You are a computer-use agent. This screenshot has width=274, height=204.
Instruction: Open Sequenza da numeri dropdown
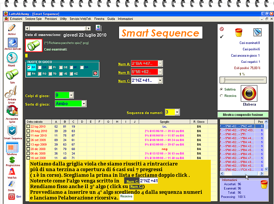pyautogui.click(x=177, y=112)
